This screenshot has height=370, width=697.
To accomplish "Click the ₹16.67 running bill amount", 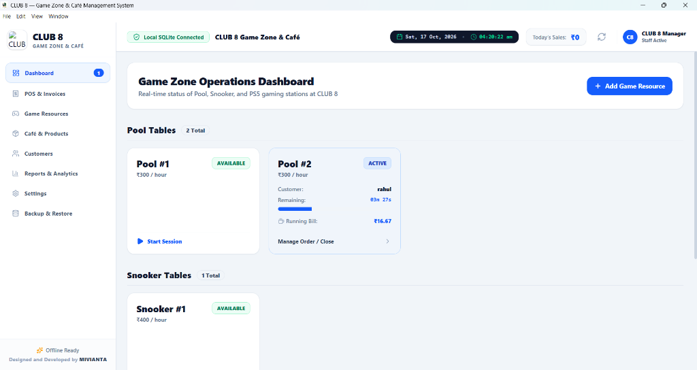I will click(383, 221).
